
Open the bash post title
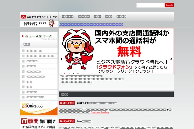pos(84,121)
